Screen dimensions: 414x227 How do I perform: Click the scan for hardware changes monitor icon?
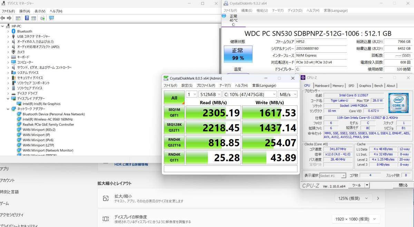click(51, 18)
